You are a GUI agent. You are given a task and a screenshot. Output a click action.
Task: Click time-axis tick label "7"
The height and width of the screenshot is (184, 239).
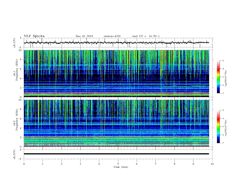pyautogui.click(x=156, y=164)
